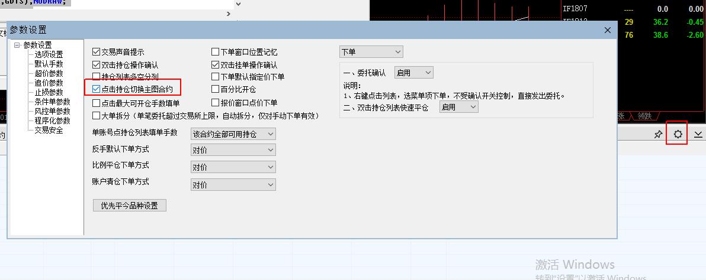
Task: Uncheck 点击持仓切换主图合约 option
Action: pyautogui.click(x=97, y=89)
